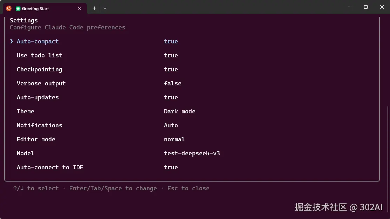Close the Greeting Start tab

pos(79,8)
